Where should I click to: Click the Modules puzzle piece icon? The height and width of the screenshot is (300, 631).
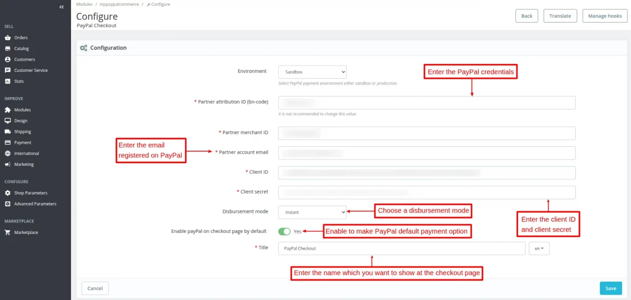coord(7,110)
